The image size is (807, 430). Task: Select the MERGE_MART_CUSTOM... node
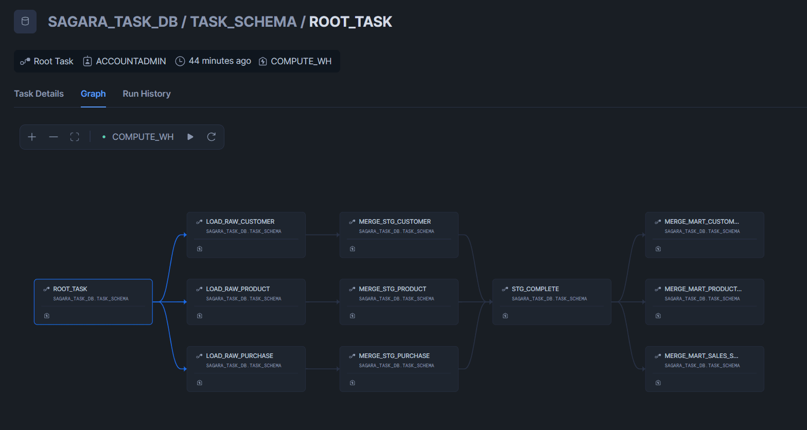pyautogui.click(x=705, y=235)
